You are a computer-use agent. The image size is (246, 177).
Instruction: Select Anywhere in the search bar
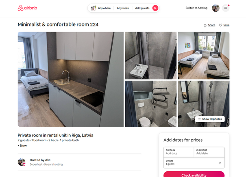coord(104,8)
